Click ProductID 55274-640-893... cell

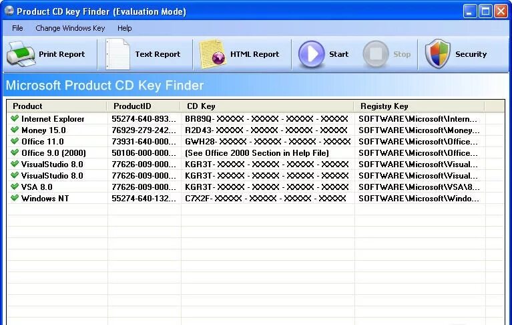[x=144, y=118]
